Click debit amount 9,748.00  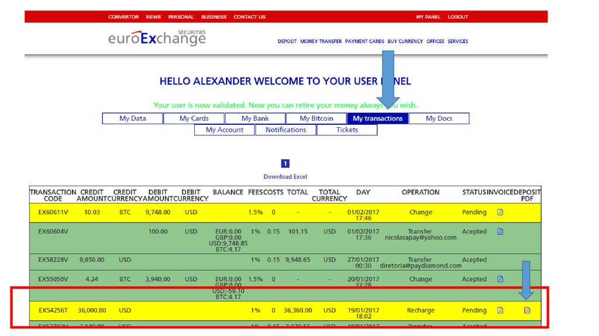[158, 212]
